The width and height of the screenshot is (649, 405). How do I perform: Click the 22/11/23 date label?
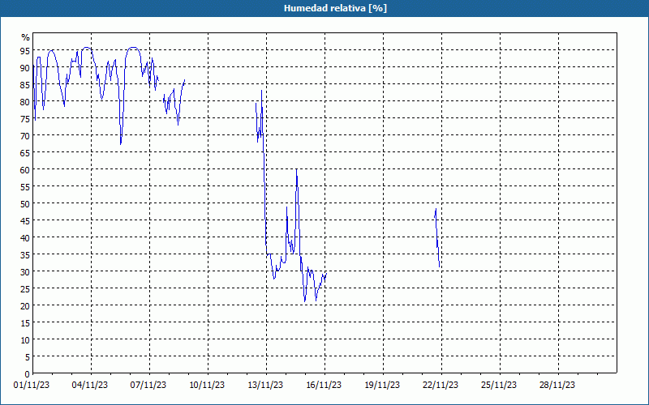[441, 386]
